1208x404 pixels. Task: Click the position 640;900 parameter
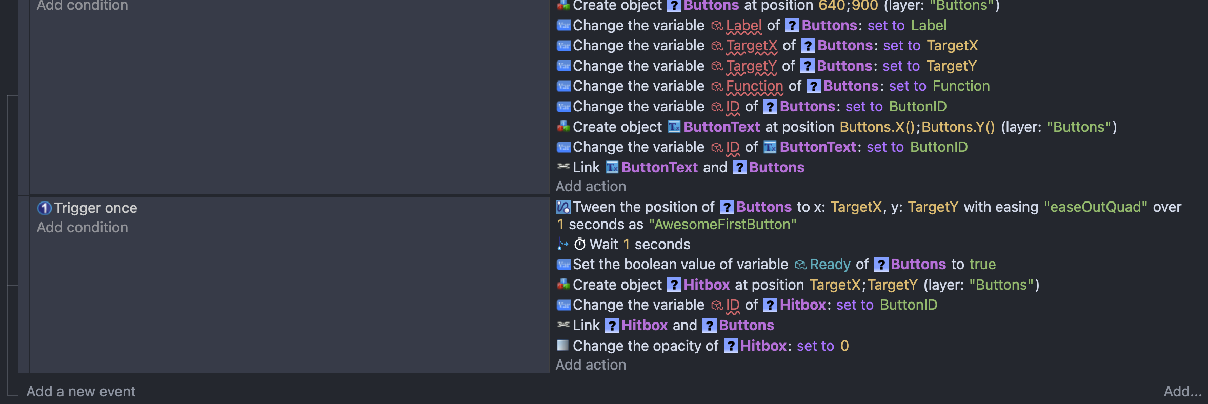848,6
